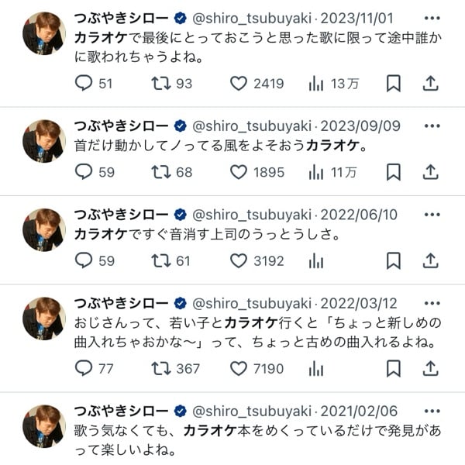Retweet the tweet with 68 retweets
Screen dimensions: 465x465
(x=161, y=172)
